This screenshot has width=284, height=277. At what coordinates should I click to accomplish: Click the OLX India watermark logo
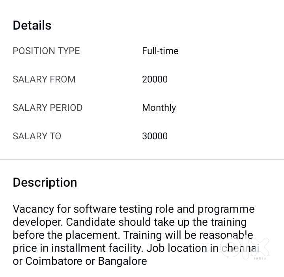[x=256, y=247]
